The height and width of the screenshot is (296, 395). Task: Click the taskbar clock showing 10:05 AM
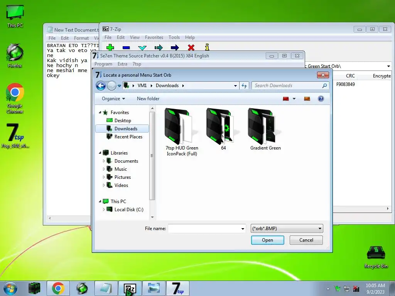pyautogui.click(x=375, y=289)
